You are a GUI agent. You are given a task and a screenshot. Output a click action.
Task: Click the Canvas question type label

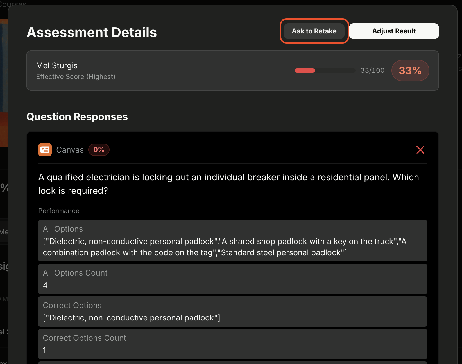70,150
